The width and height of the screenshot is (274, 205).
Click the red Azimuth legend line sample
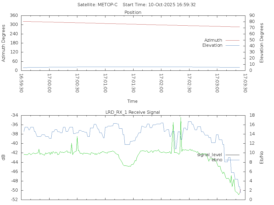(232, 40)
